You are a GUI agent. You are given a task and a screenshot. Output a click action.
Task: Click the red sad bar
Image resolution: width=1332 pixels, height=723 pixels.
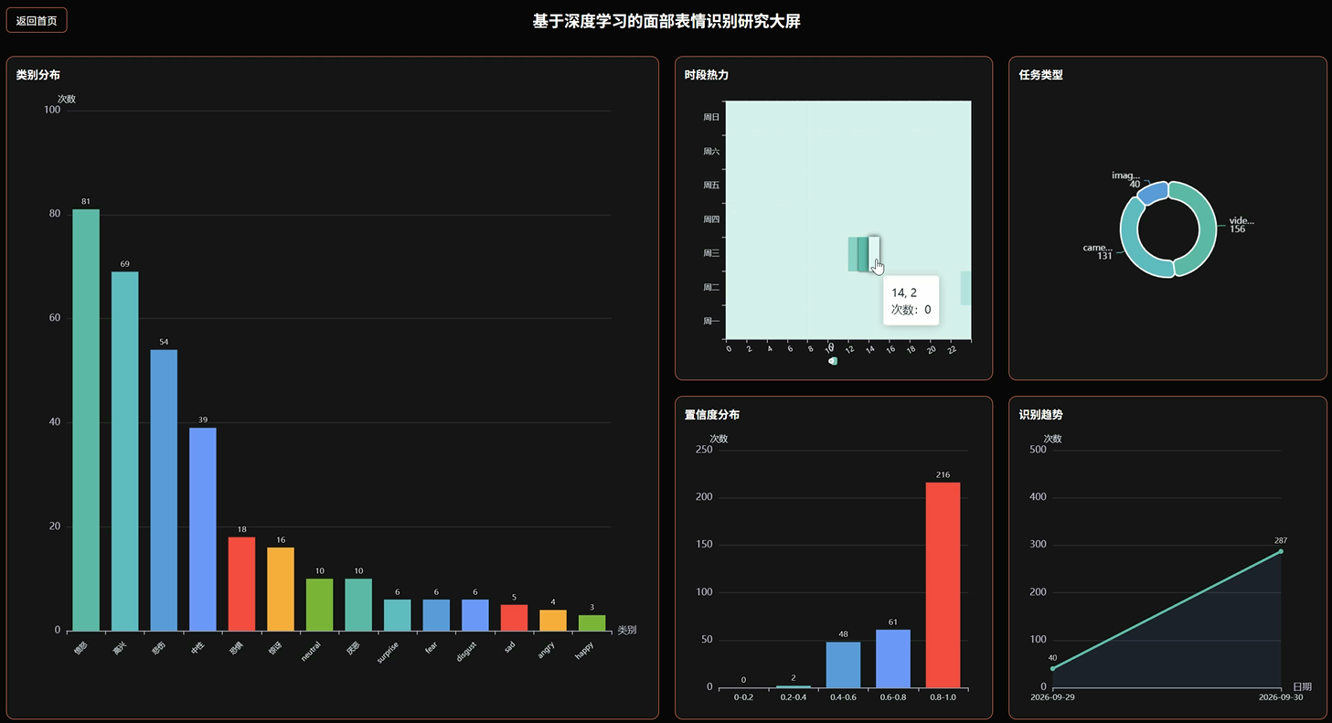[x=514, y=617]
